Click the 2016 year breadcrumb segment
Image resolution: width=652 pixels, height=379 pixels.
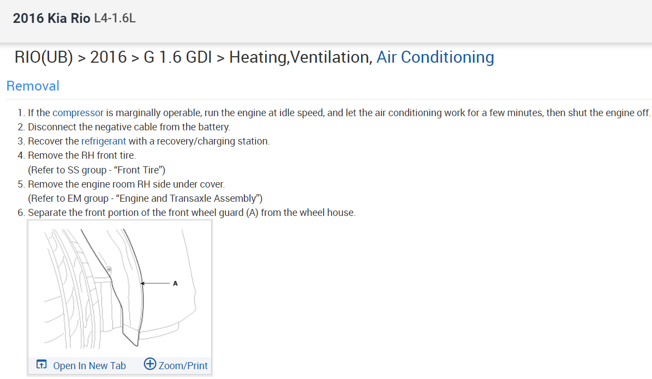click(x=109, y=57)
